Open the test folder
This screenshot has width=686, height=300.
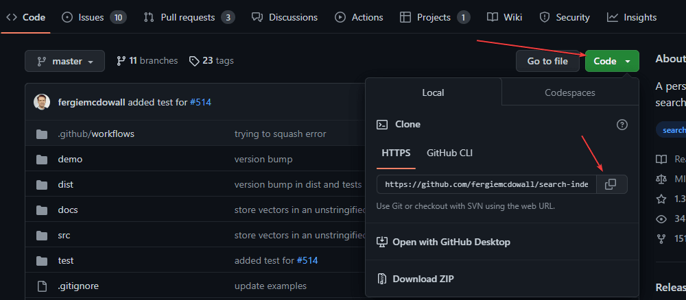pos(66,260)
